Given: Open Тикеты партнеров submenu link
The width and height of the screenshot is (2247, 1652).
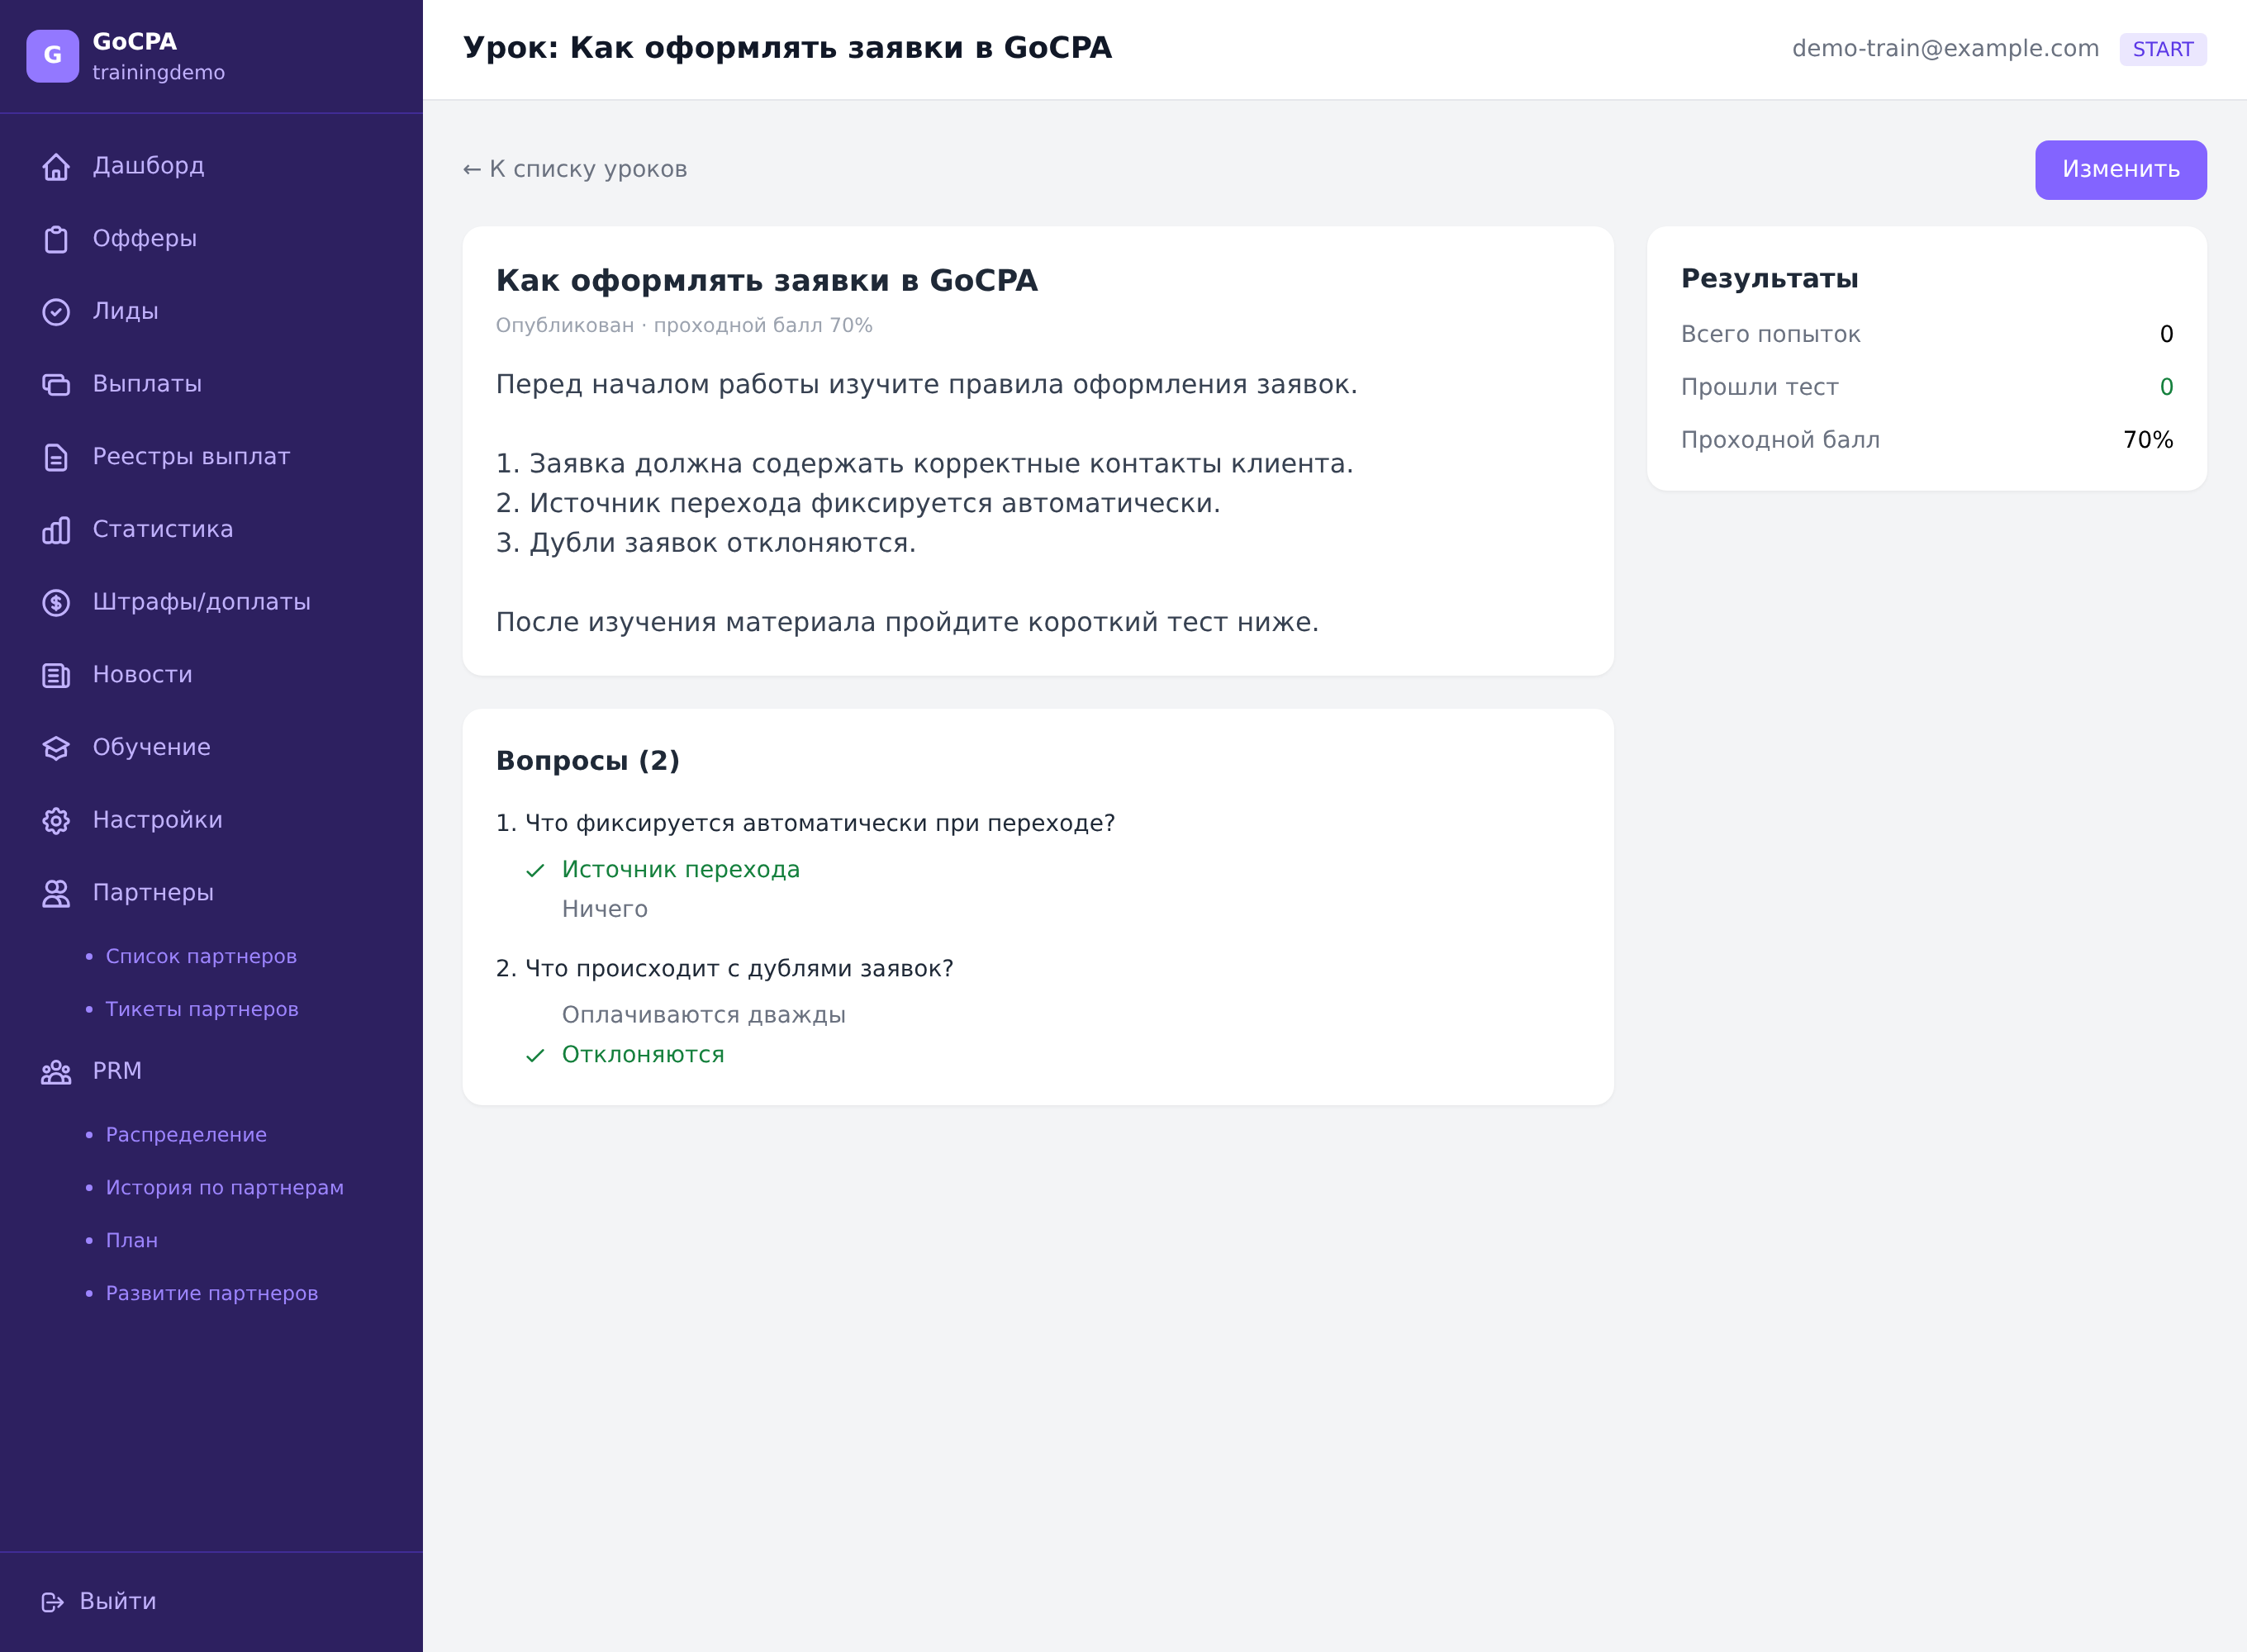Looking at the screenshot, I should tap(202, 1010).
